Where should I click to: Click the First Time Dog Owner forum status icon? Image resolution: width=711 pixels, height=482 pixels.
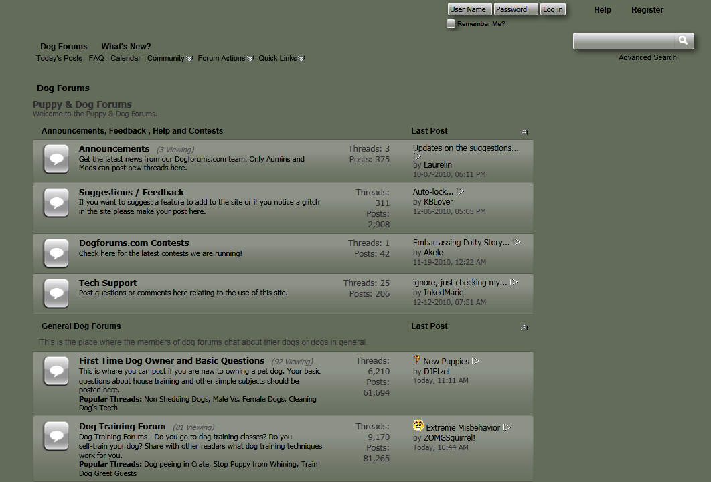tap(56, 371)
